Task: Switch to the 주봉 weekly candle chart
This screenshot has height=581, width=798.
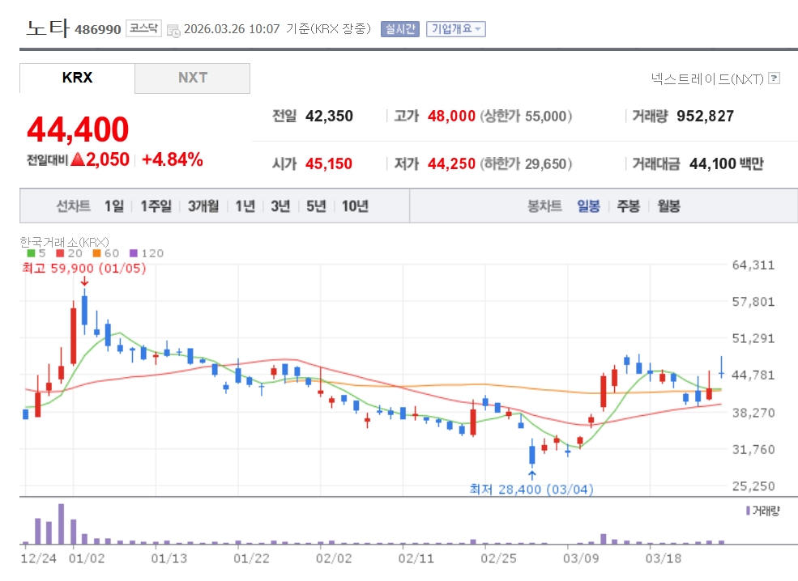Action: [x=628, y=206]
